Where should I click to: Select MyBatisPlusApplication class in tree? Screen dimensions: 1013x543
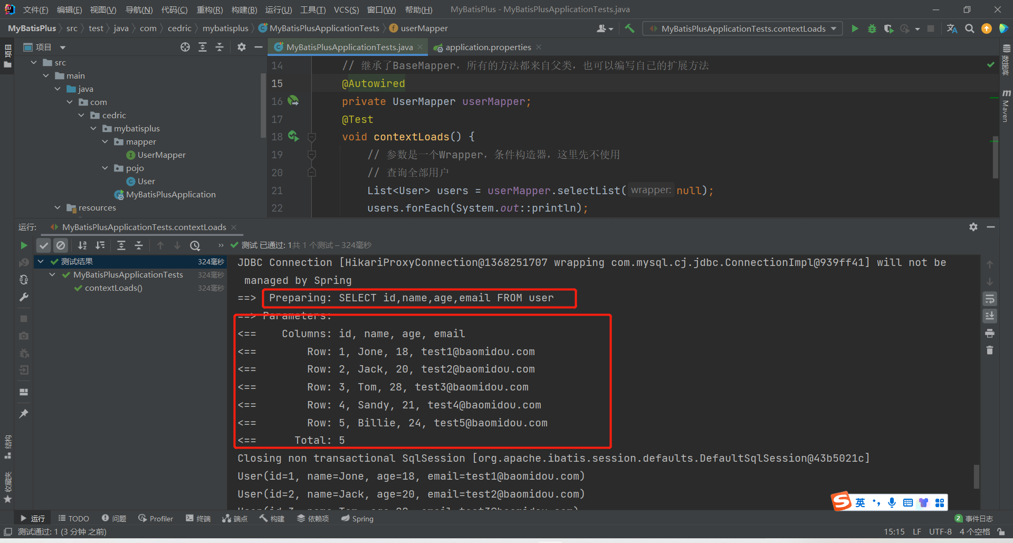click(171, 194)
